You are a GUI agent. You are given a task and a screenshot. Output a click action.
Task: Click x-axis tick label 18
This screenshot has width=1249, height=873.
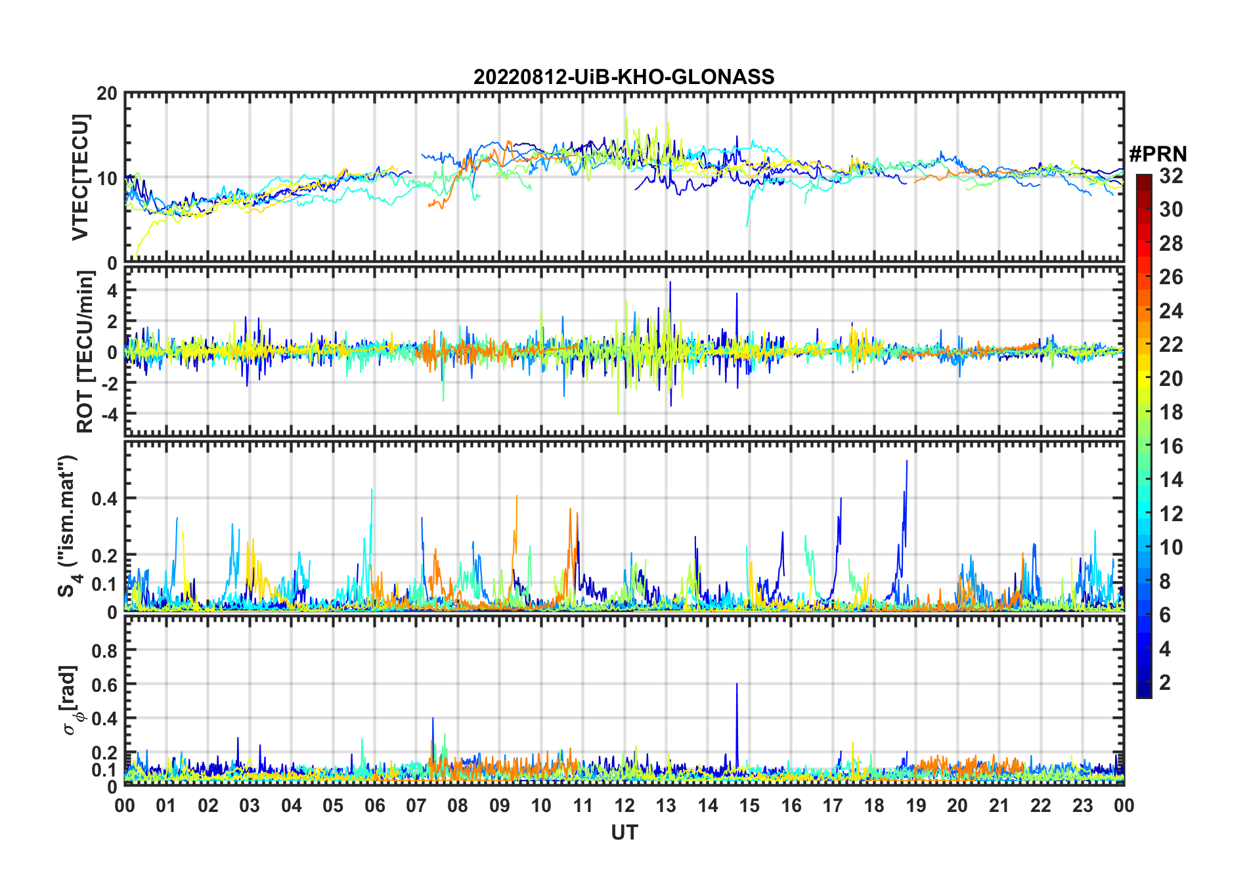click(x=874, y=806)
